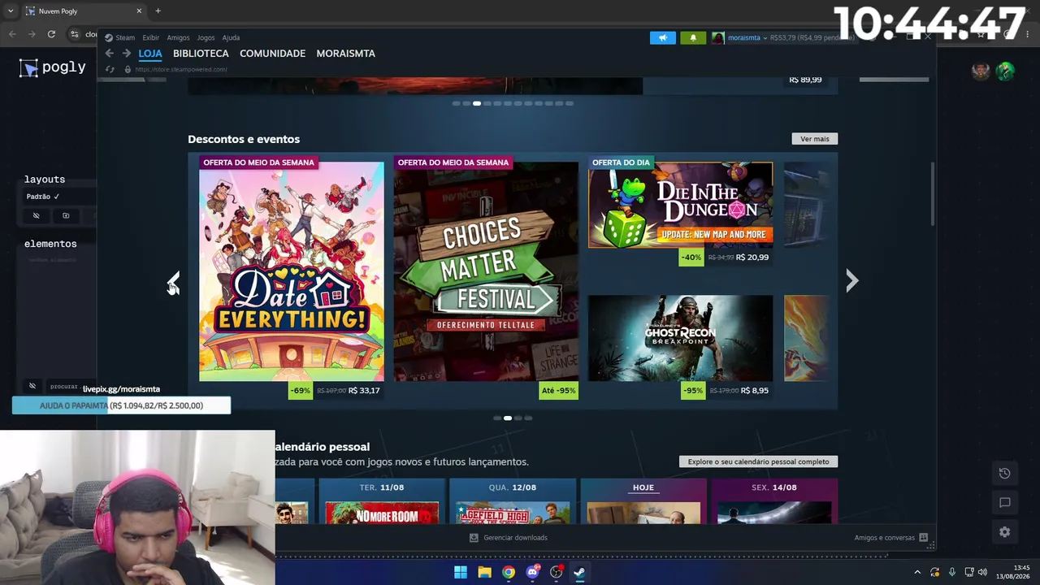Open Amigos e conversas

[x=890, y=538]
